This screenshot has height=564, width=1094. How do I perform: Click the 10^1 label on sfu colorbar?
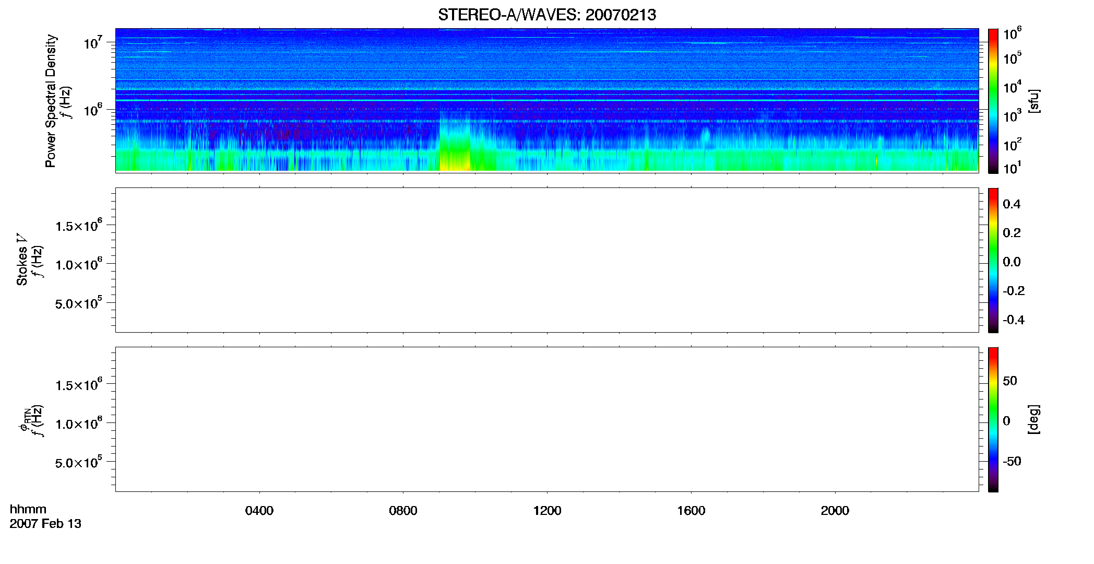[1013, 168]
